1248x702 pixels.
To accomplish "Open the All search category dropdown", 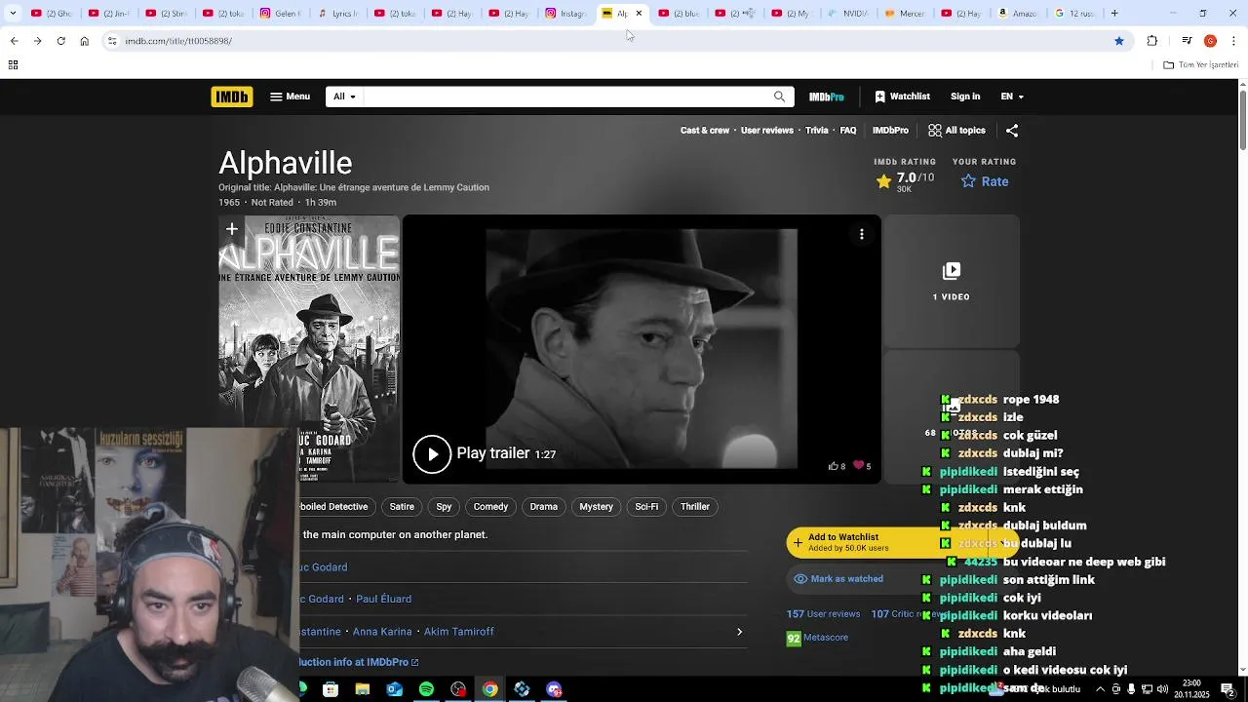I will pos(344,97).
